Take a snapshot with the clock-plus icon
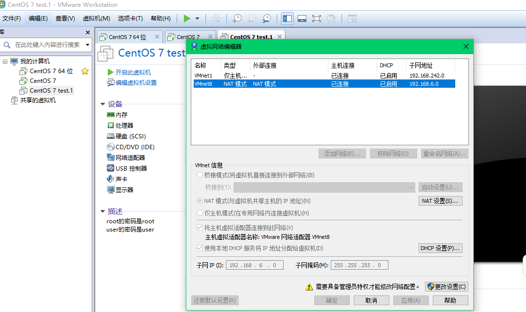The width and height of the screenshot is (526, 312). [237, 19]
